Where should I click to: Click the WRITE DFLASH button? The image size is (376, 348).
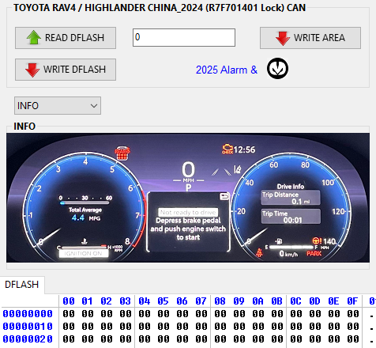click(x=66, y=70)
